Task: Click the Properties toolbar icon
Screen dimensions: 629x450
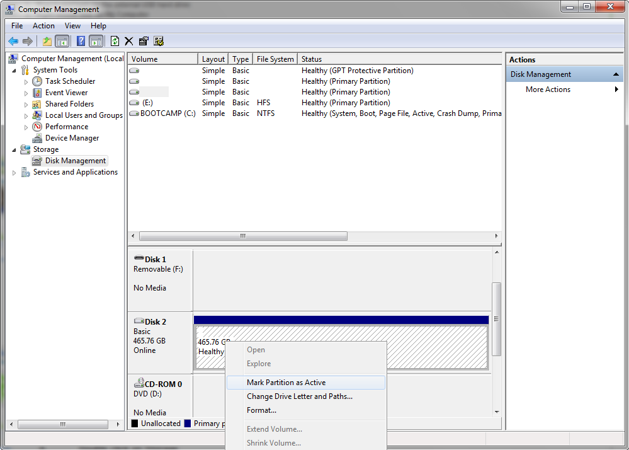Action: point(144,41)
